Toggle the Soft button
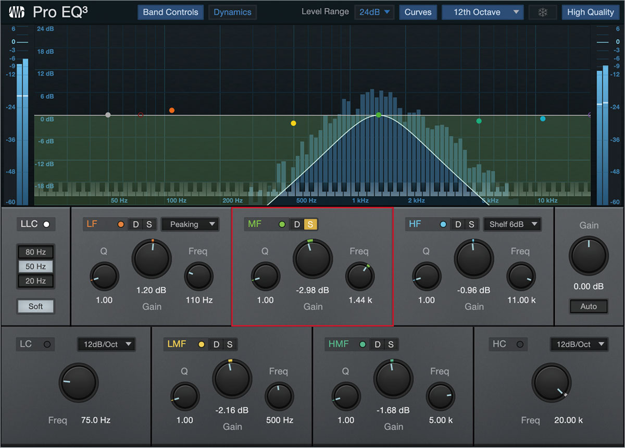625x448 pixels. [35, 306]
